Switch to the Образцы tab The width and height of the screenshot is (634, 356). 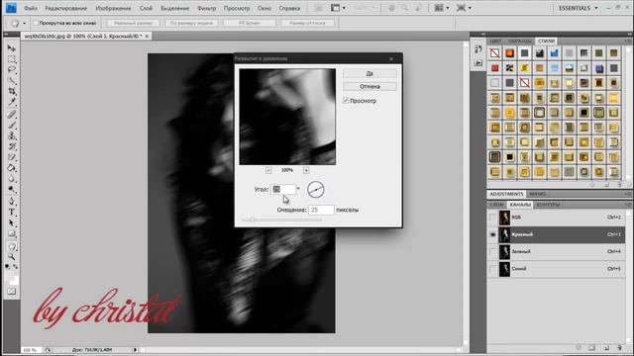520,42
